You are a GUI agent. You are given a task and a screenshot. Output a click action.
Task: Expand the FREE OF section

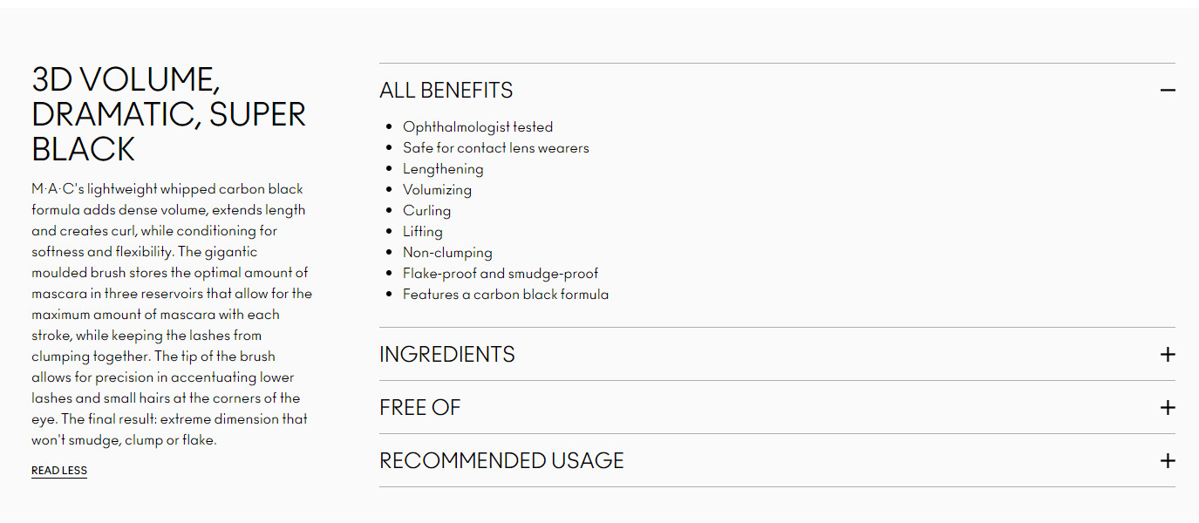[x=420, y=408]
